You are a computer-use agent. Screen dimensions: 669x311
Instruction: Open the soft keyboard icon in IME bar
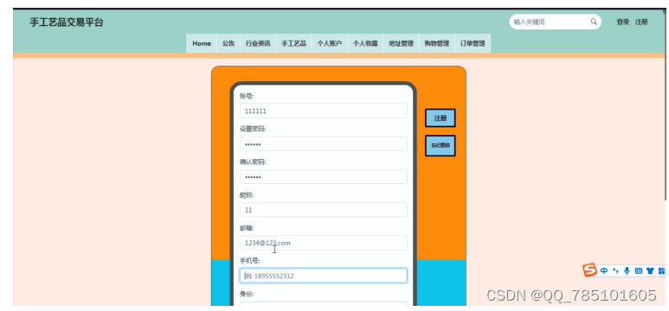point(639,270)
